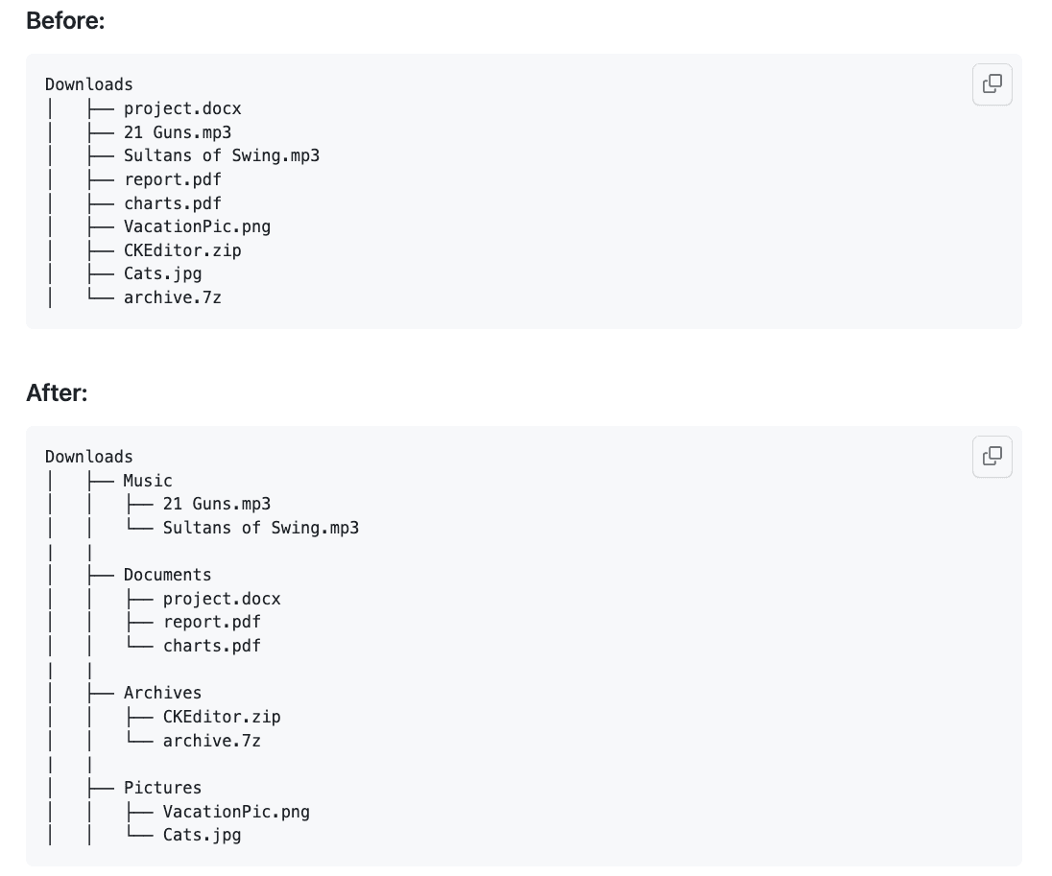Copy the Before code block contents
The height and width of the screenshot is (876, 1052).
click(x=992, y=84)
